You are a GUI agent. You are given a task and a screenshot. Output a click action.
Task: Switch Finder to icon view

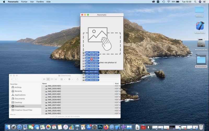pos(44,79)
